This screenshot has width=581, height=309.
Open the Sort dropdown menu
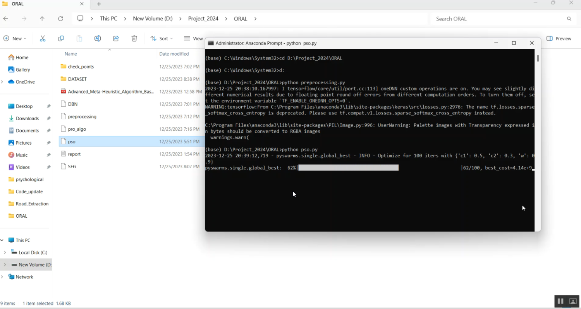point(162,39)
